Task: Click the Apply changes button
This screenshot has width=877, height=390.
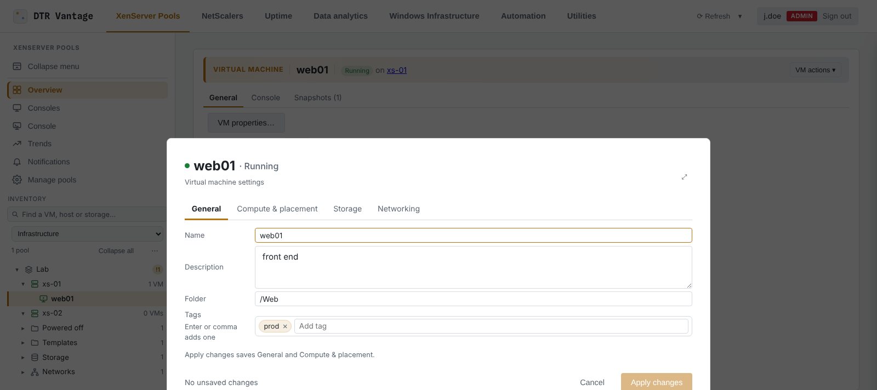Action: point(657,382)
